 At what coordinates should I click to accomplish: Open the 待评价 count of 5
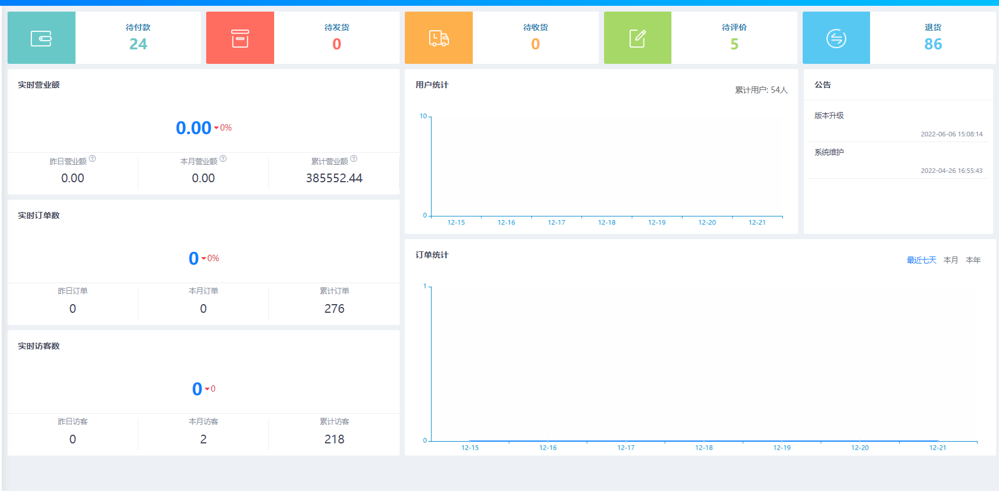[x=734, y=44]
